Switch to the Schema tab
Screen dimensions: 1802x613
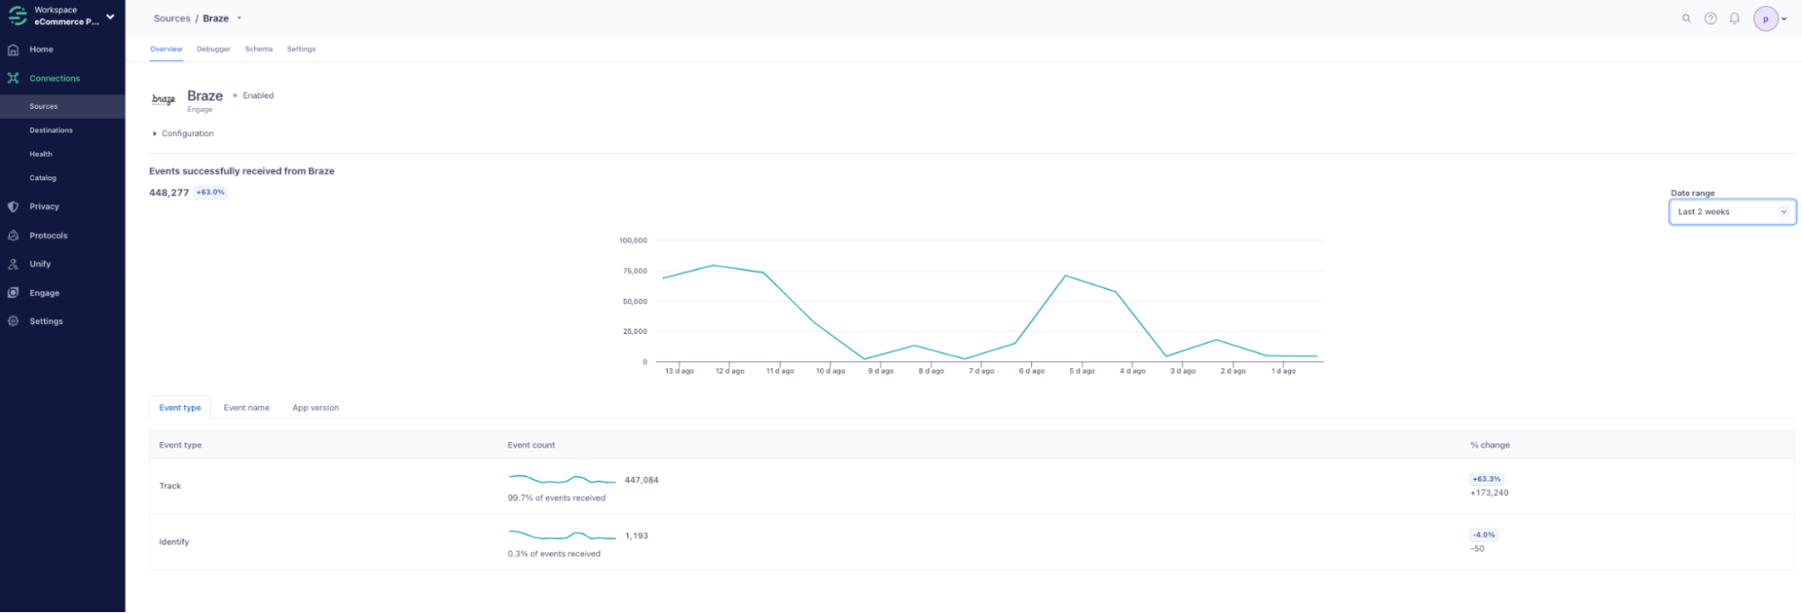(259, 49)
